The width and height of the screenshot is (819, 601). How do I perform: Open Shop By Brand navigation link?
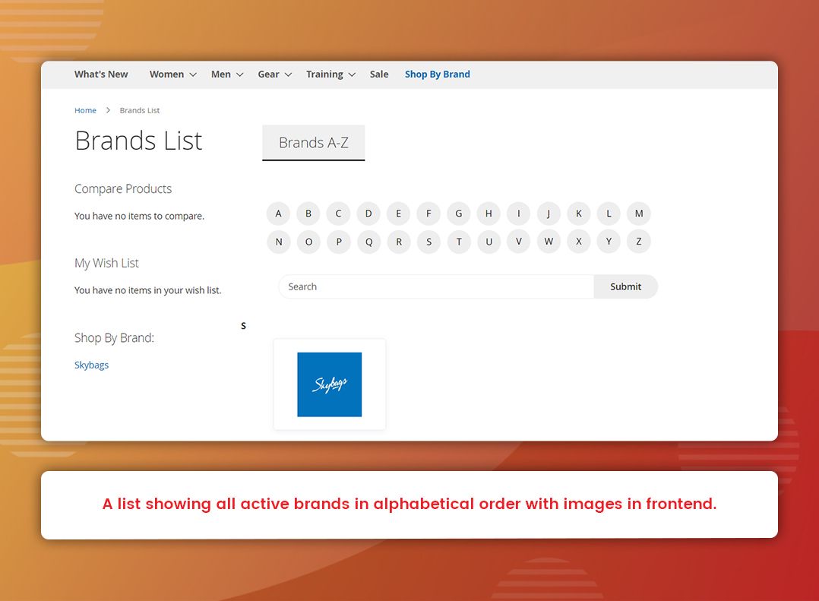tap(437, 74)
